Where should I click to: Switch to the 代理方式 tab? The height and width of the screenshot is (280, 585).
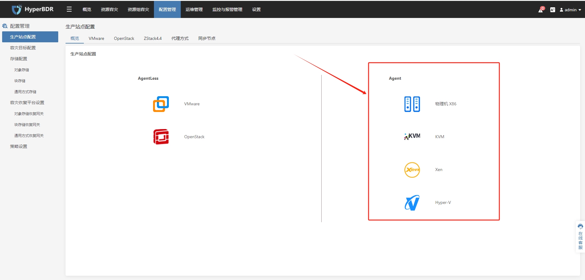180,38
